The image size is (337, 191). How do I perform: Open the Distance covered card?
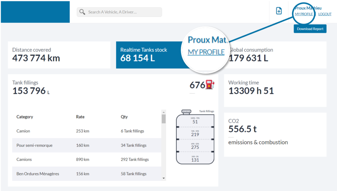pos(59,55)
